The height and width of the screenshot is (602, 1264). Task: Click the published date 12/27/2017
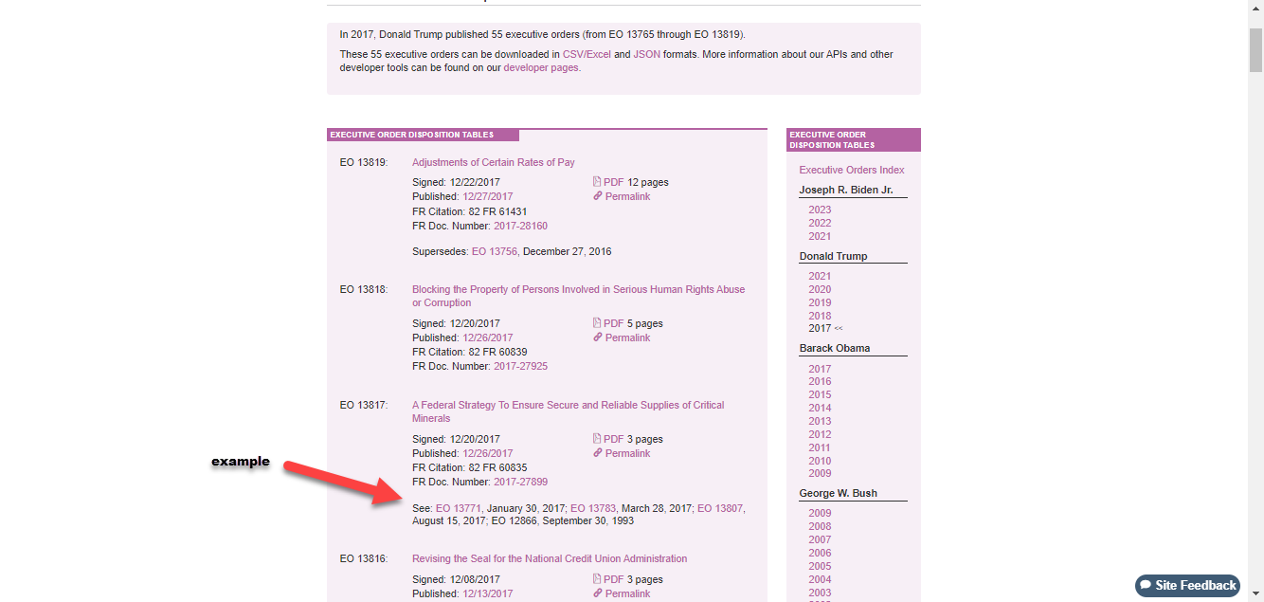(488, 196)
